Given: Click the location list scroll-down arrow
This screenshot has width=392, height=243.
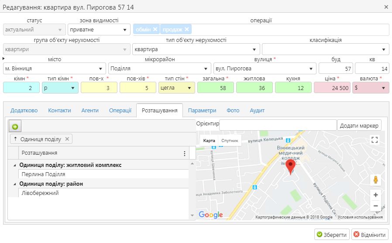Looking at the screenshot, I should (192, 215).
